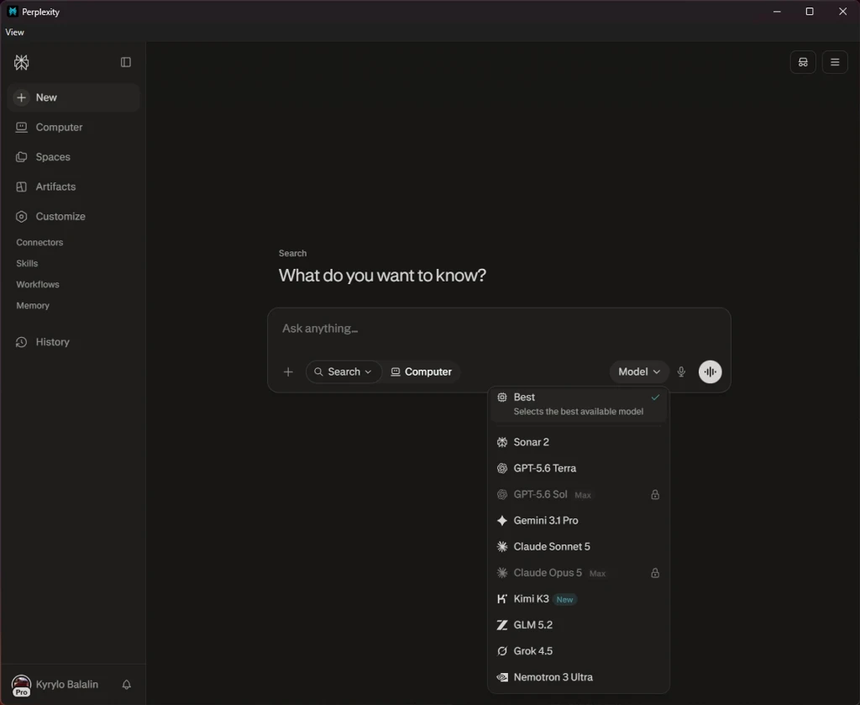Click the 'Selects the best available model' description

pos(578,412)
